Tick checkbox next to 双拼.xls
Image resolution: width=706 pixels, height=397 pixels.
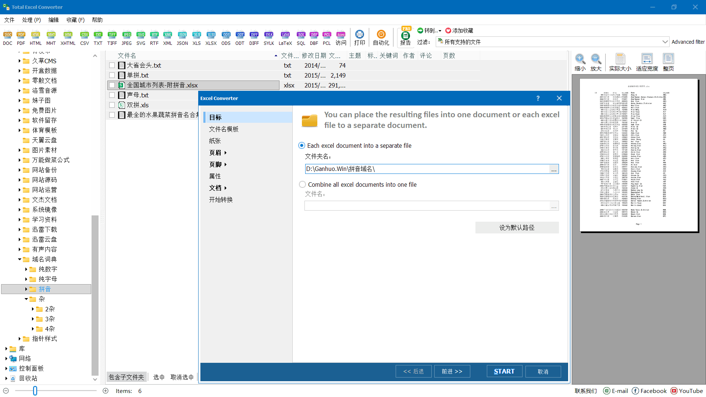click(x=112, y=105)
